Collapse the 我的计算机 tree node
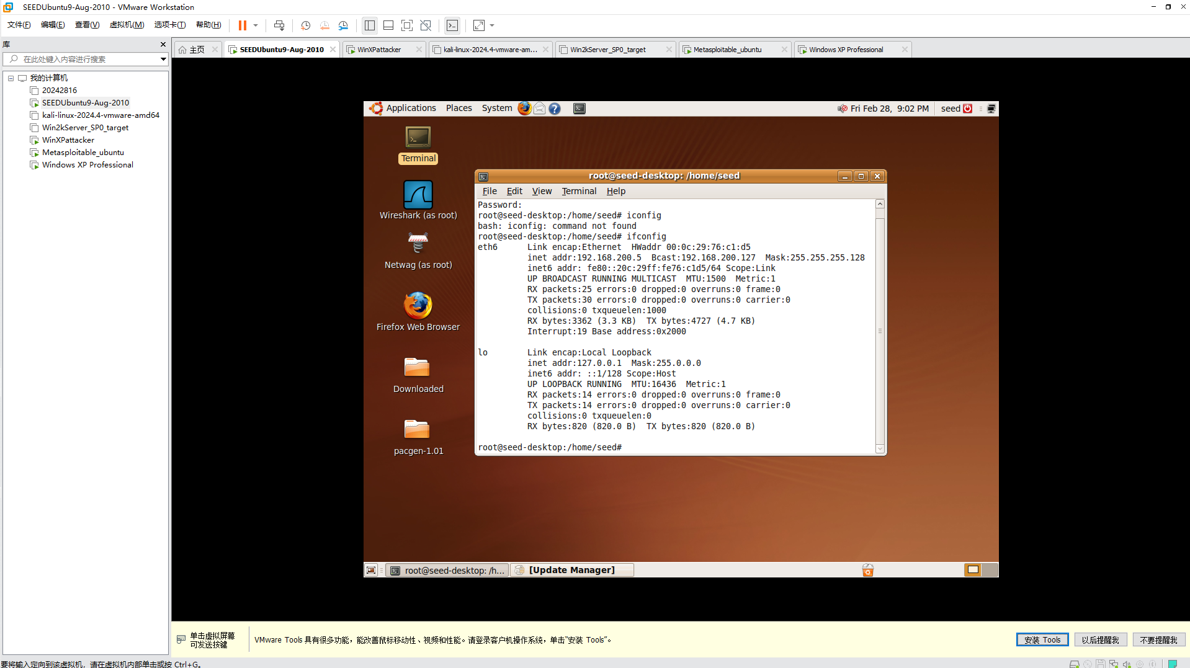The height and width of the screenshot is (668, 1190). click(11, 78)
